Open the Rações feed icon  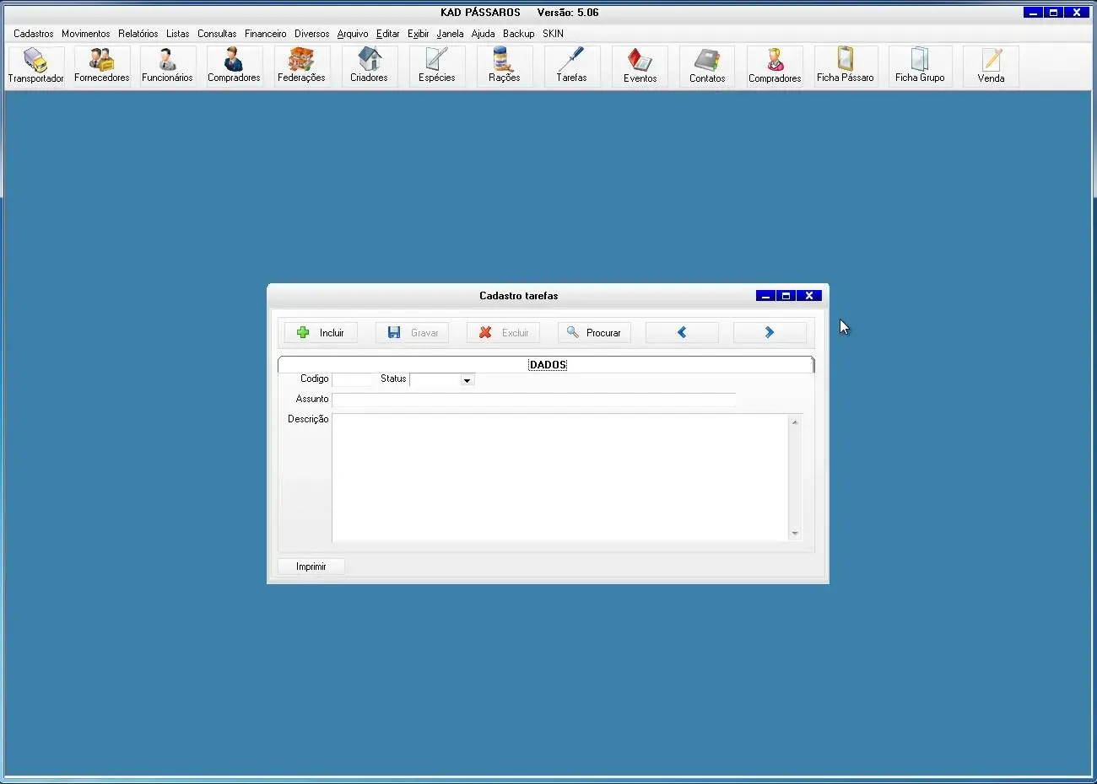tap(504, 66)
